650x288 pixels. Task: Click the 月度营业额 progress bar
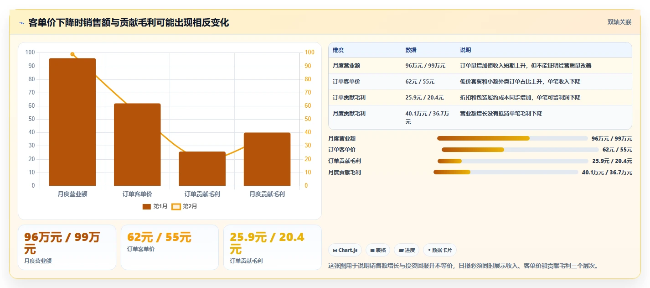(512, 138)
